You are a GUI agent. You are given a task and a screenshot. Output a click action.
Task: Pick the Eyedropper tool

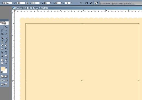6,60
